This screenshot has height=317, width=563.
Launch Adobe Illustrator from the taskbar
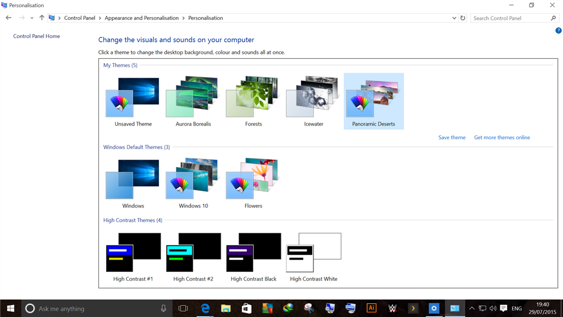click(x=371, y=308)
